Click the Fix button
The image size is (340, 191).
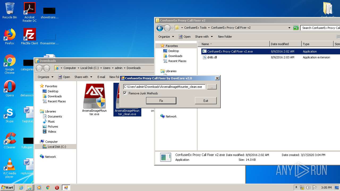(161, 101)
